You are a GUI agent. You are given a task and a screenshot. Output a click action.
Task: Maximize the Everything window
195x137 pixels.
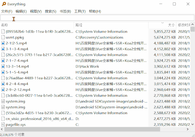tap(174, 4)
